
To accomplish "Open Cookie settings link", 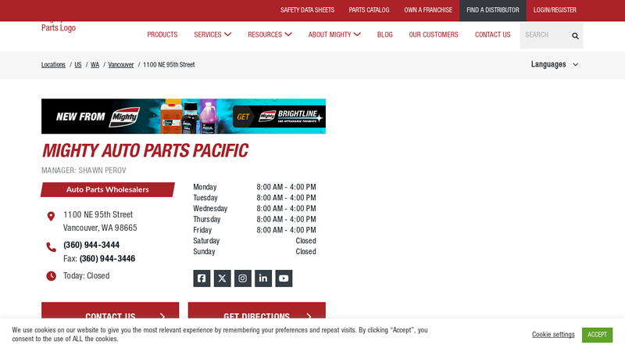I will 553,335.
